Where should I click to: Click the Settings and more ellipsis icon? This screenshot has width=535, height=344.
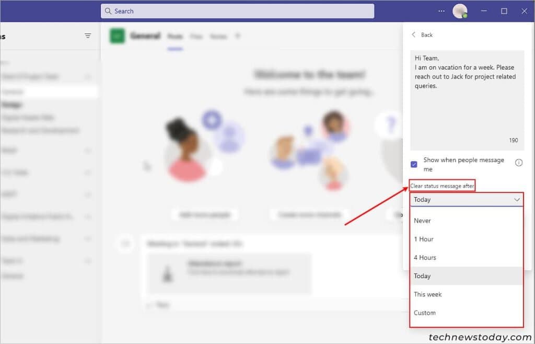click(441, 10)
